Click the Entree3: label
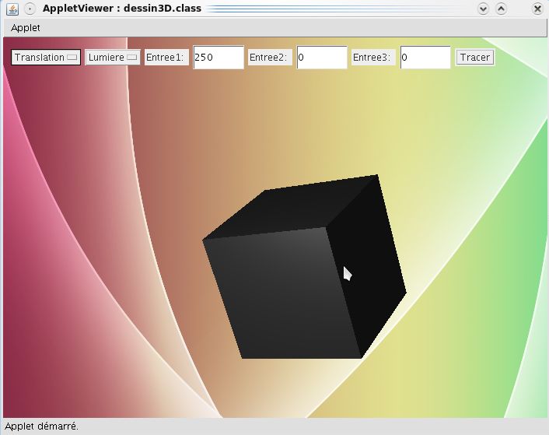Image resolution: width=549 pixels, height=435 pixels. coord(372,57)
